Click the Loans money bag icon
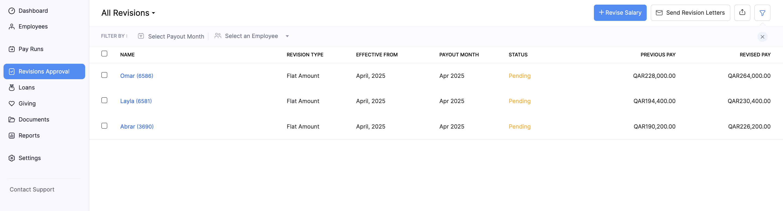The width and height of the screenshot is (783, 211). 11,88
